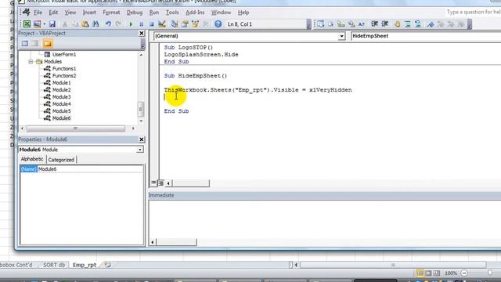Click the Outdent icon
Image resolution: width=501 pixels, height=282 pixels.
[x=384, y=24]
